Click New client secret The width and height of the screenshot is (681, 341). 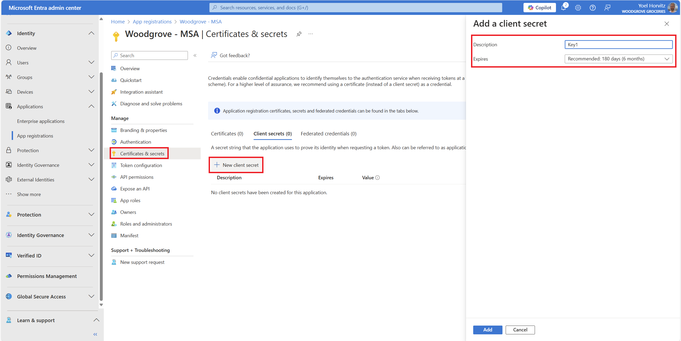(236, 165)
